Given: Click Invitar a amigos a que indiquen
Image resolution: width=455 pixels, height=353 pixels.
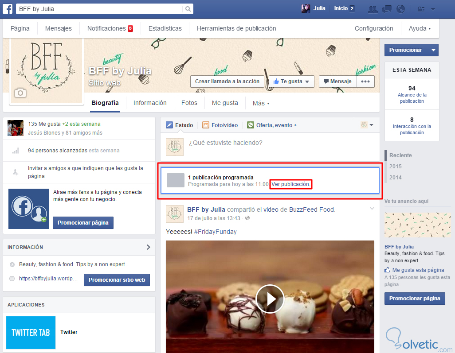Looking at the screenshot, I should [x=85, y=172].
